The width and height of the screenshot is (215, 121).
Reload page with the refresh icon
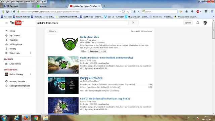pyautogui.click(x=128, y=11)
